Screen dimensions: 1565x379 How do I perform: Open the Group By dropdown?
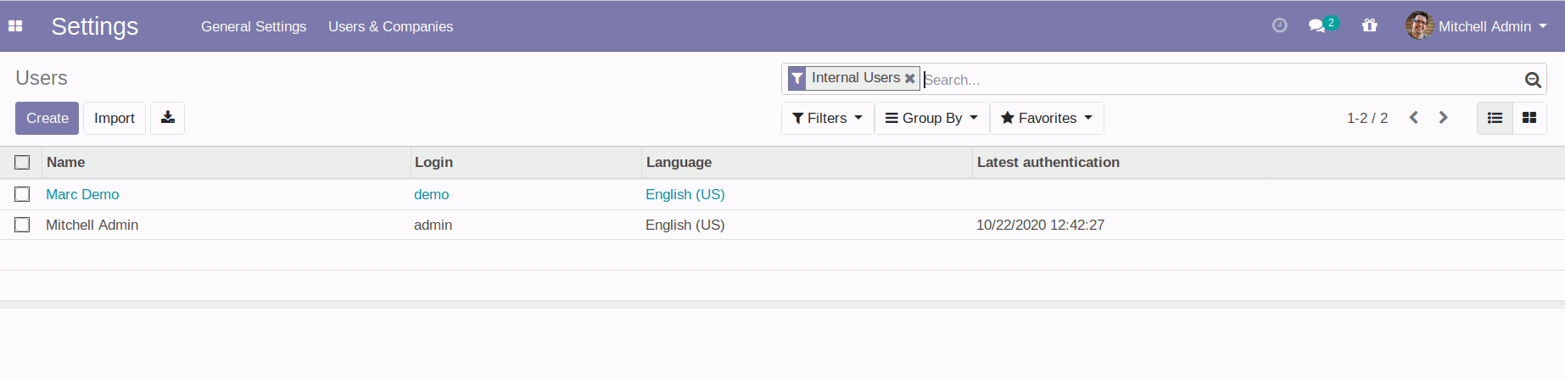click(931, 118)
